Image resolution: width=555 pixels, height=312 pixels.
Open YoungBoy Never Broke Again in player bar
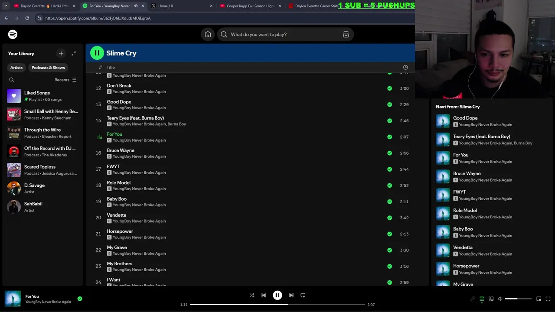tap(48, 302)
